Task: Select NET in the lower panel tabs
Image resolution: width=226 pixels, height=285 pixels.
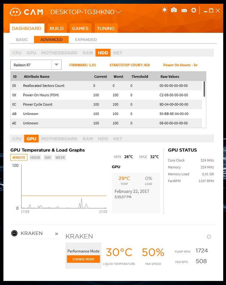Action: tap(118, 139)
